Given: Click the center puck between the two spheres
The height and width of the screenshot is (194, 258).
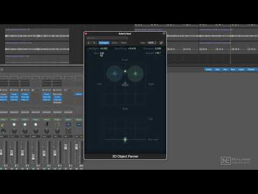Looking at the screenshot, I should (x=125, y=71).
